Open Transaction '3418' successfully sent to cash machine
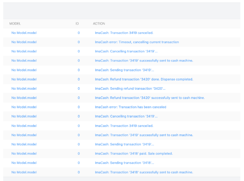The width and height of the screenshot is (244, 181). [x=144, y=172]
